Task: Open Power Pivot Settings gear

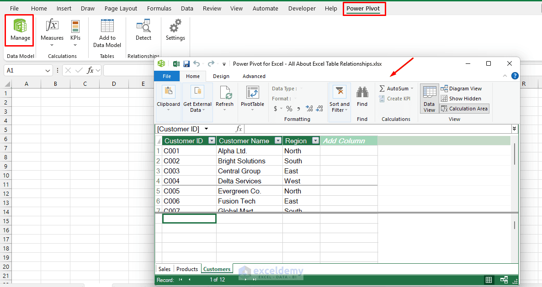Action: [175, 26]
